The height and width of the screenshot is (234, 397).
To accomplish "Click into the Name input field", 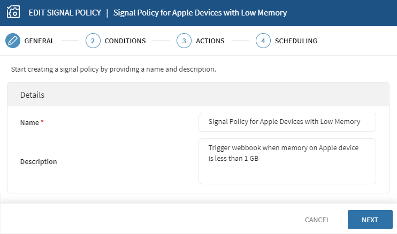I will [x=287, y=122].
